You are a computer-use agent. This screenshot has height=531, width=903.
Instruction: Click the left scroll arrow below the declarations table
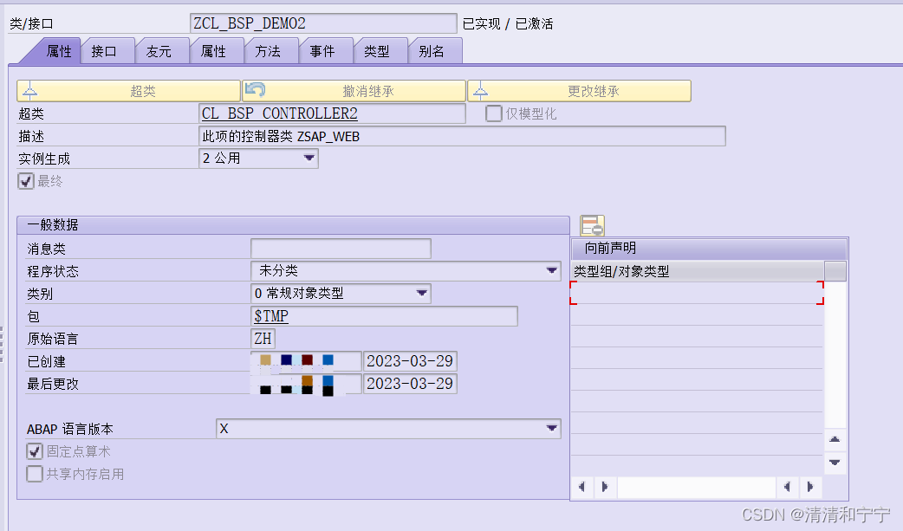(581, 488)
